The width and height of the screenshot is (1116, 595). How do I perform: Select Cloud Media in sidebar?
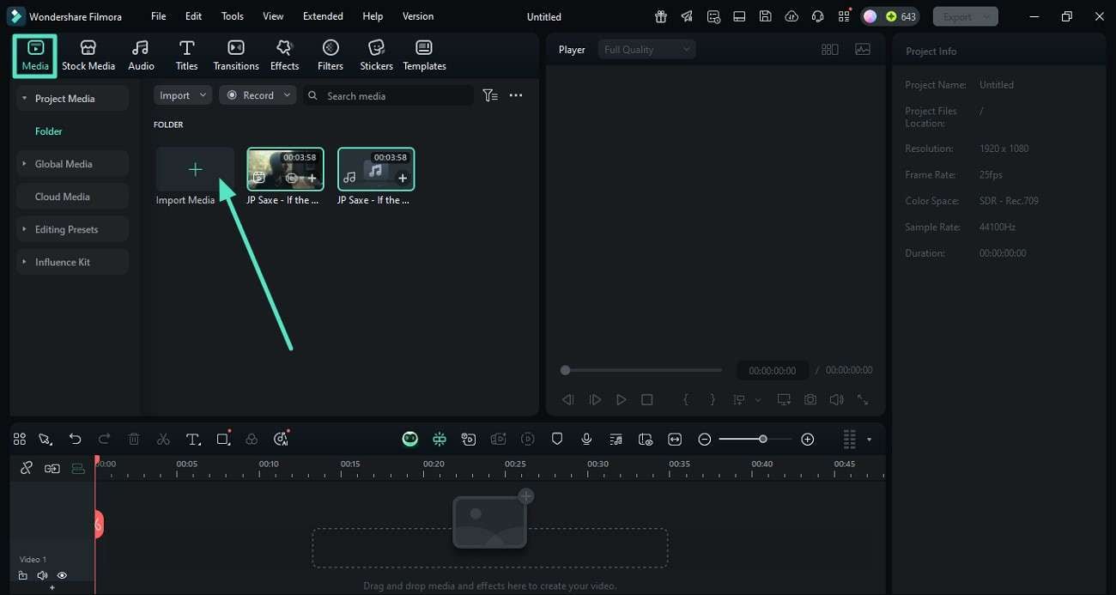(x=73, y=197)
